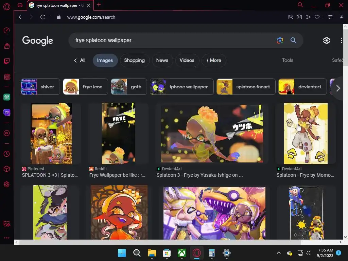The height and width of the screenshot is (261, 348).
Task: Open Easy Setup sliders icon
Action: tap(330, 17)
